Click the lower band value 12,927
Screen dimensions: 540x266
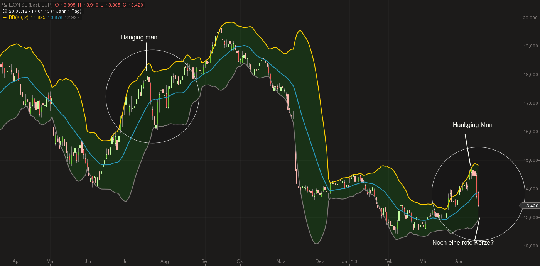point(73,17)
